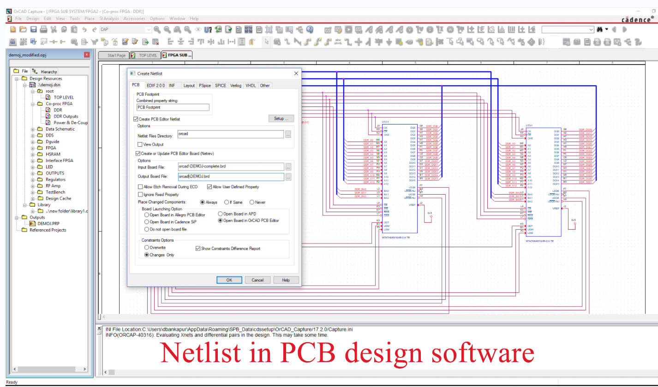Click the red X delete icon in second toolbar
This screenshot has width=658, height=387.
coord(156,42)
